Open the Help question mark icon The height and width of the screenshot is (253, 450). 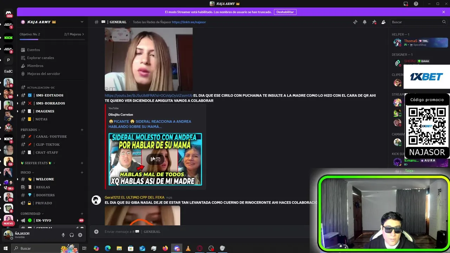click(416, 4)
